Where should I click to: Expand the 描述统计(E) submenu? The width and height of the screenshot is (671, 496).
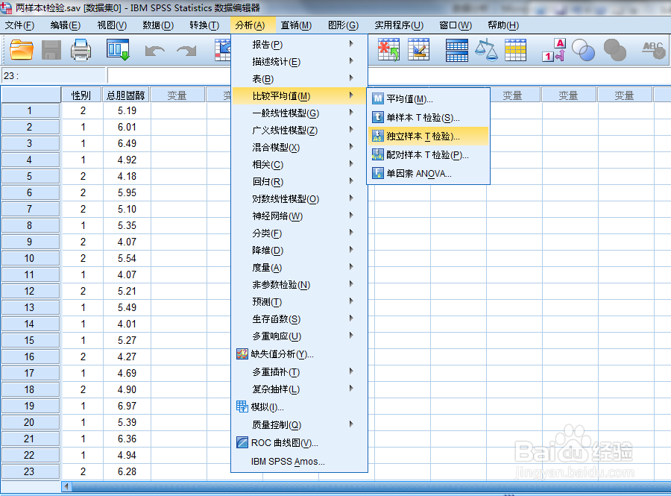300,62
